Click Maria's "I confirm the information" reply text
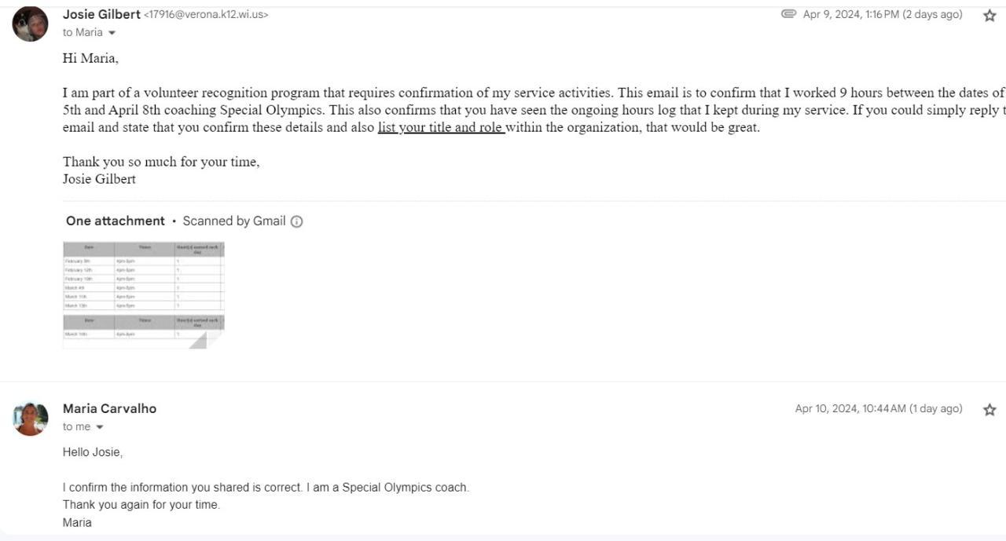 click(x=266, y=488)
